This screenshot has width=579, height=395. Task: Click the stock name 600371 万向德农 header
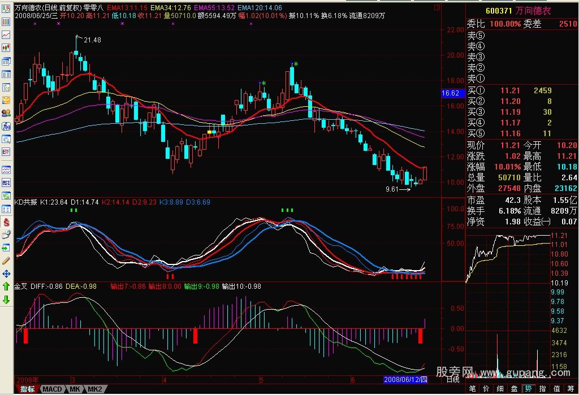click(x=518, y=11)
